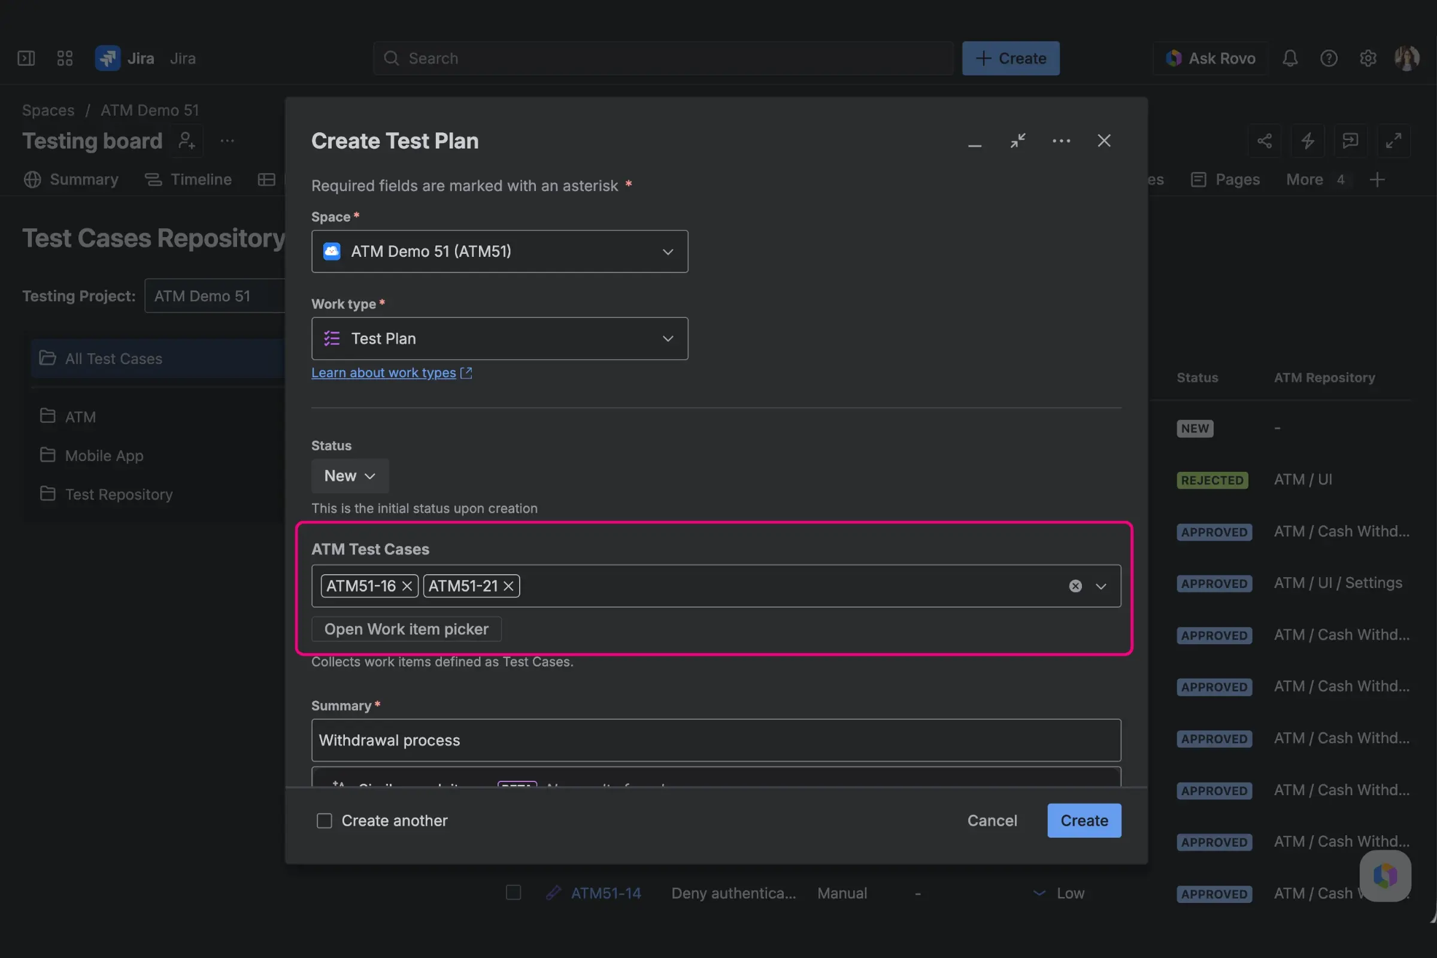Open the Jira app switcher grid icon
This screenshot has height=958, width=1437.
(x=64, y=58)
